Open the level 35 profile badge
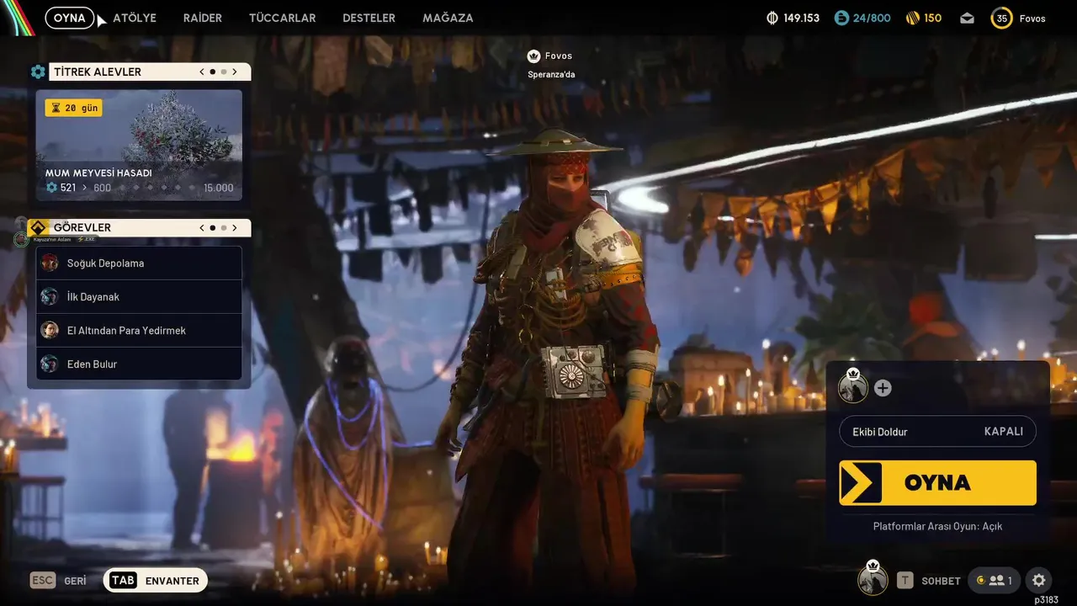Image resolution: width=1077 pixels, height=606 pixels. (1001, 18)
